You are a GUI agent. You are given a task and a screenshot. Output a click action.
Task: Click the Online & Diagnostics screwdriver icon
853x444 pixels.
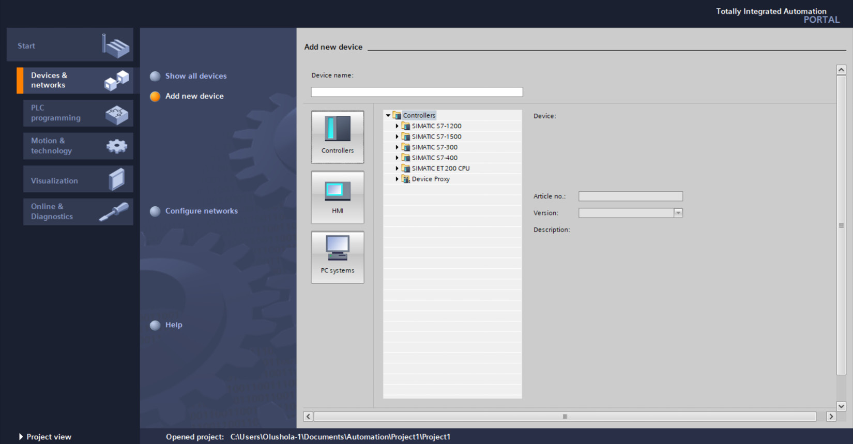114,212
